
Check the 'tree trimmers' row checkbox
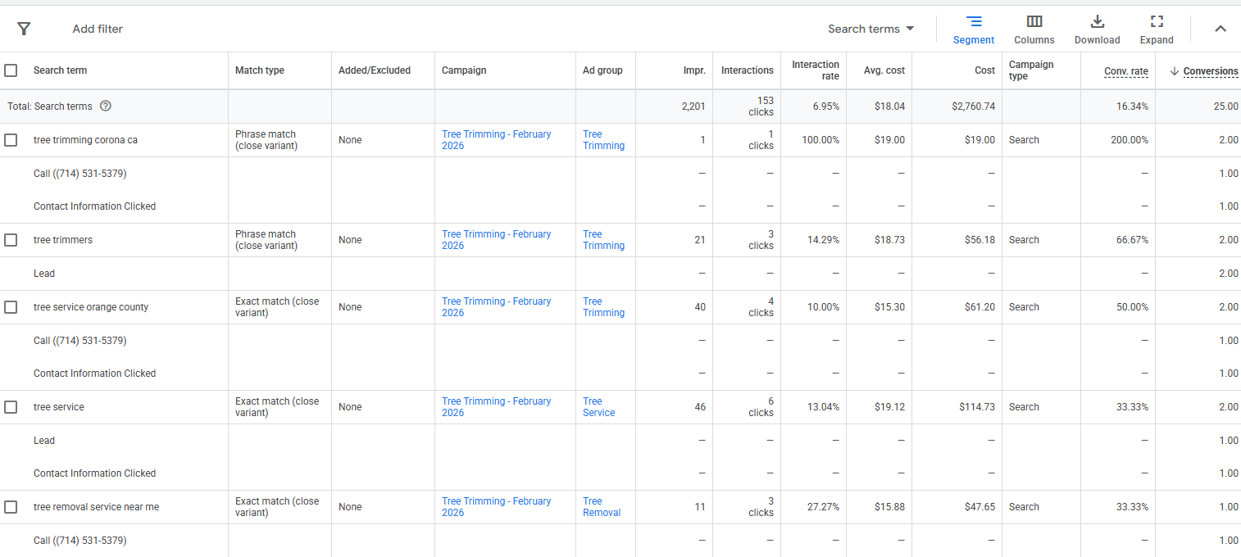click(11, 240)
